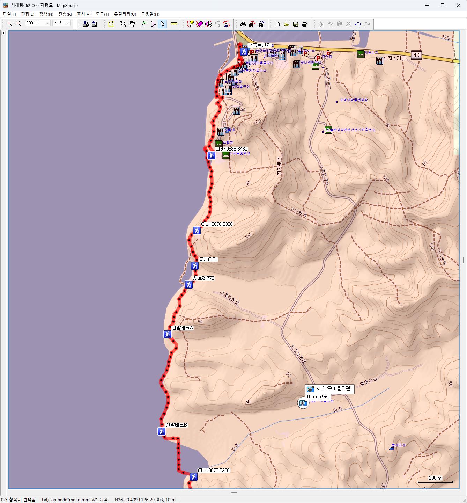This screenshot has height=503, width=467.
Task: Open the 도구(T) menu
Action: [102, 14]
